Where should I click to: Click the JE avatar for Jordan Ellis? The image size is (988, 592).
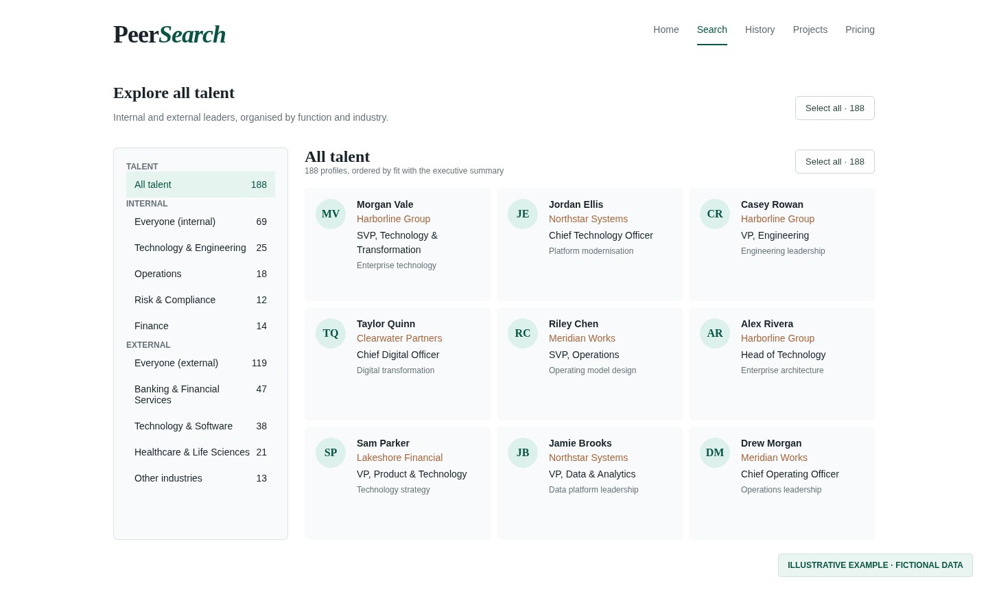click(523, 214)
